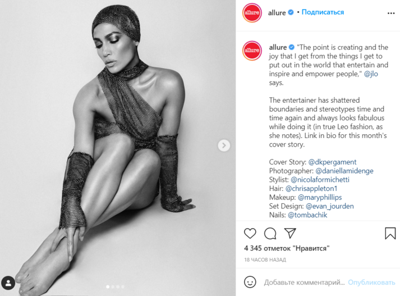
Task: Open the @jlo profile link
Action: pos(371,74)
